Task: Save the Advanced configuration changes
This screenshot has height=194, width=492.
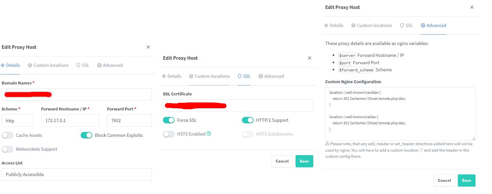Action: click(x=466, y=180)
